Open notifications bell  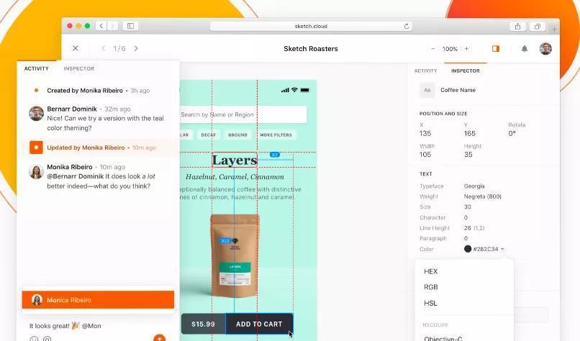(525, 49)
